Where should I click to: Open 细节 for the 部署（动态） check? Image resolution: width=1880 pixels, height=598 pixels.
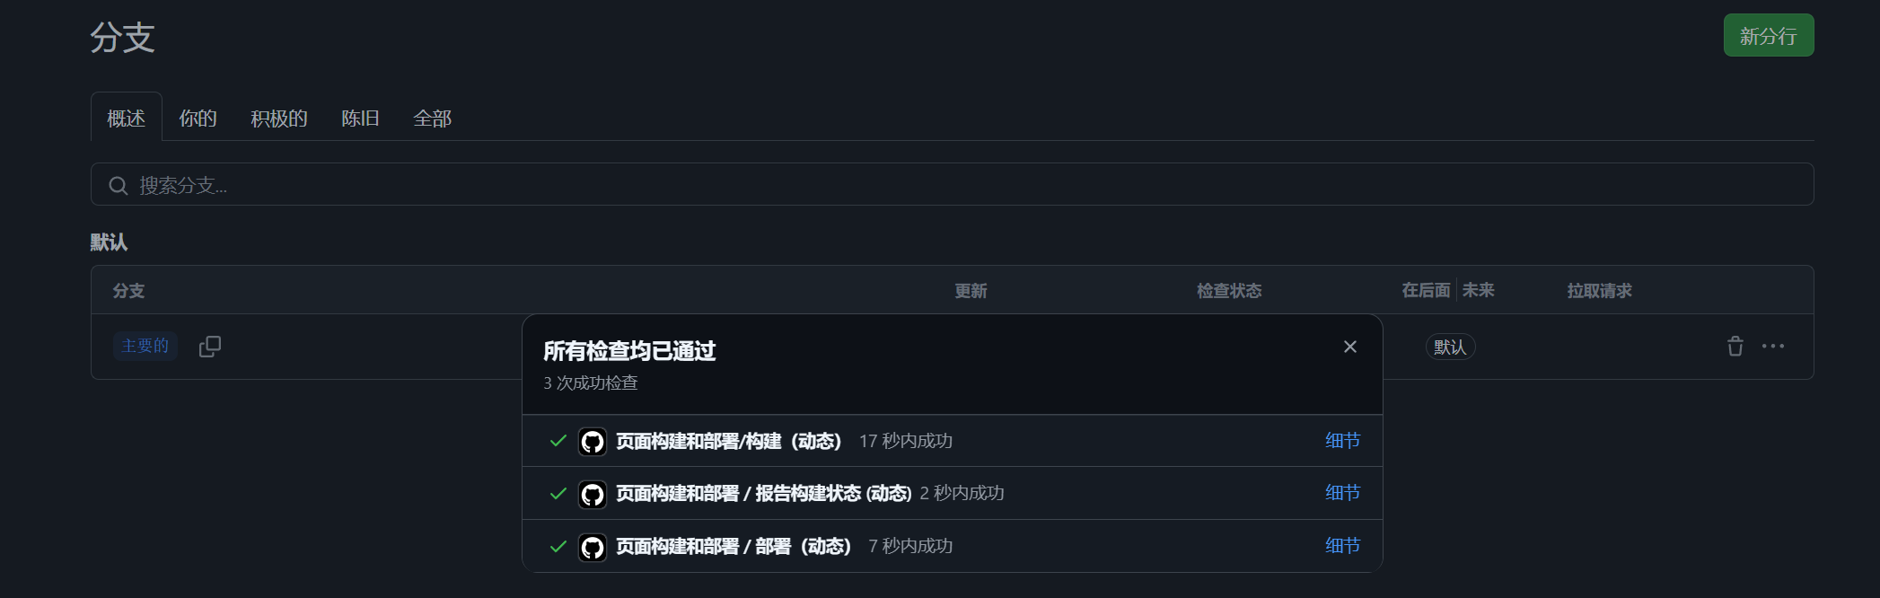click(x=1342, y=545)
